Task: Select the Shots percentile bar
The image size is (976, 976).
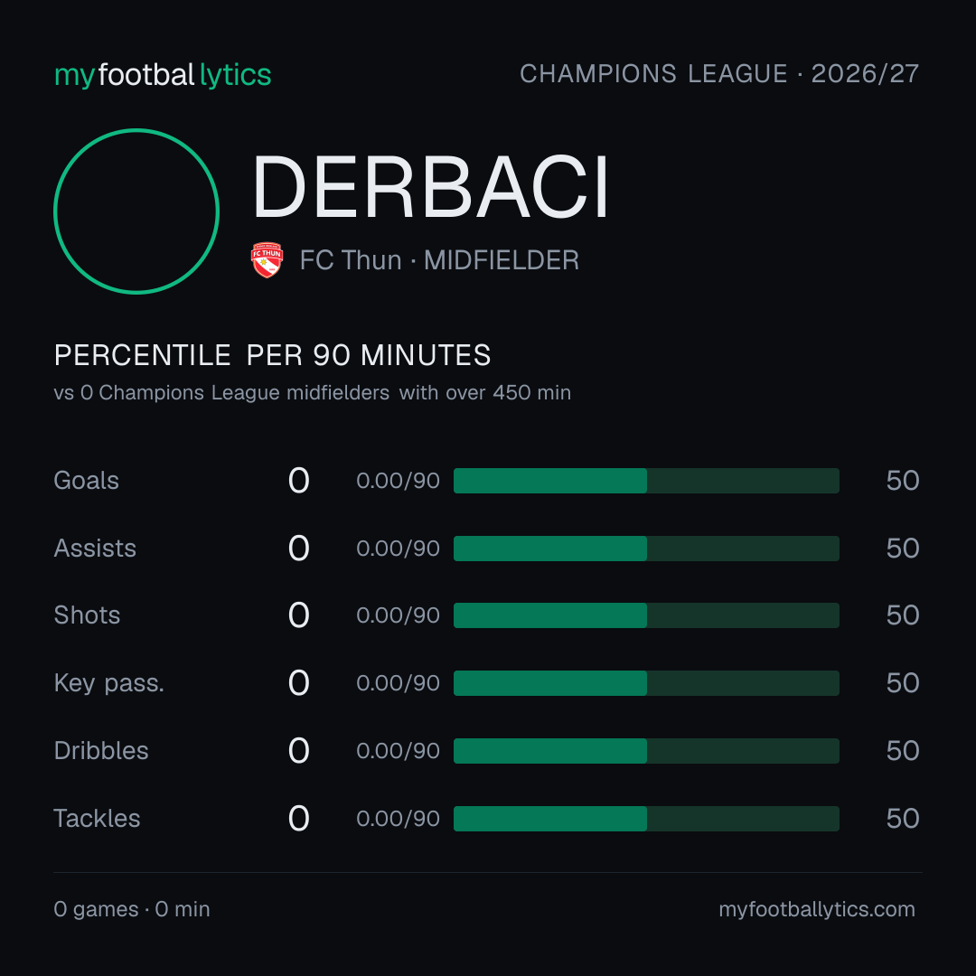Action: tap(646, 615)
